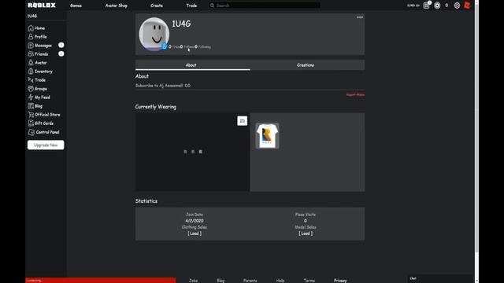Viewport: 504px width, 283px height.
Task: Open the Home sidebar icon
Action: 31,28
